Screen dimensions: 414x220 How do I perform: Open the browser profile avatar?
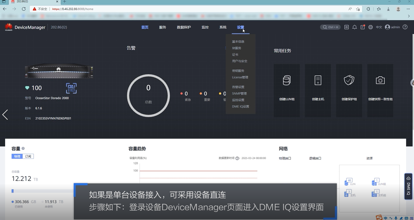(x=398, y=9)
